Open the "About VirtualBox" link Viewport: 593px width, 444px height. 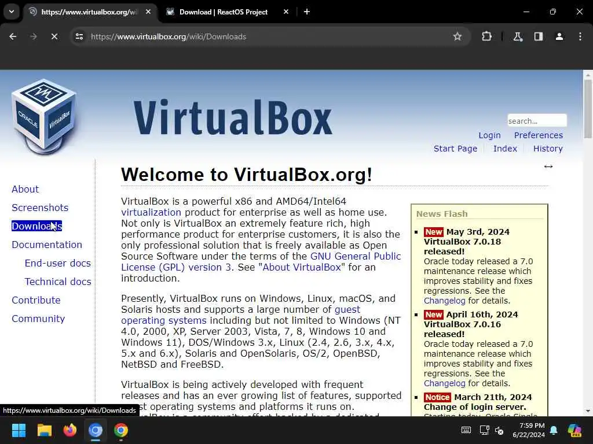pos(301,267)
